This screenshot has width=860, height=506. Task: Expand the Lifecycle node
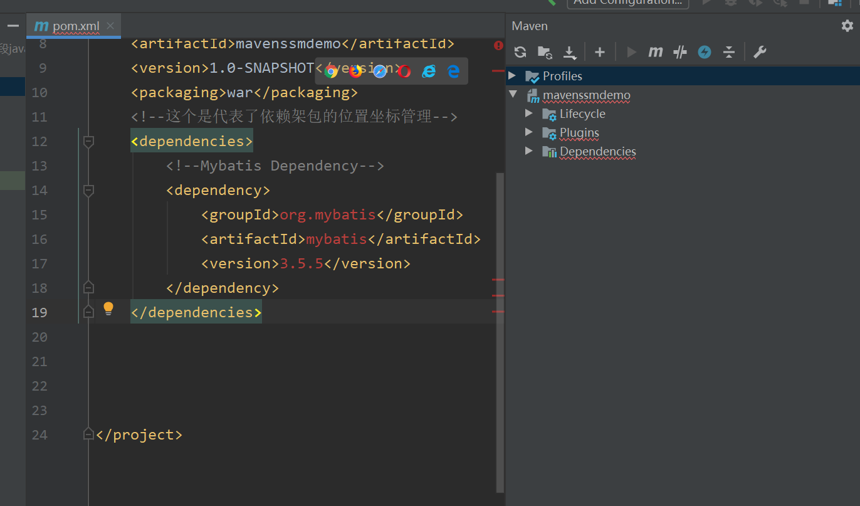tap(529, 113)
